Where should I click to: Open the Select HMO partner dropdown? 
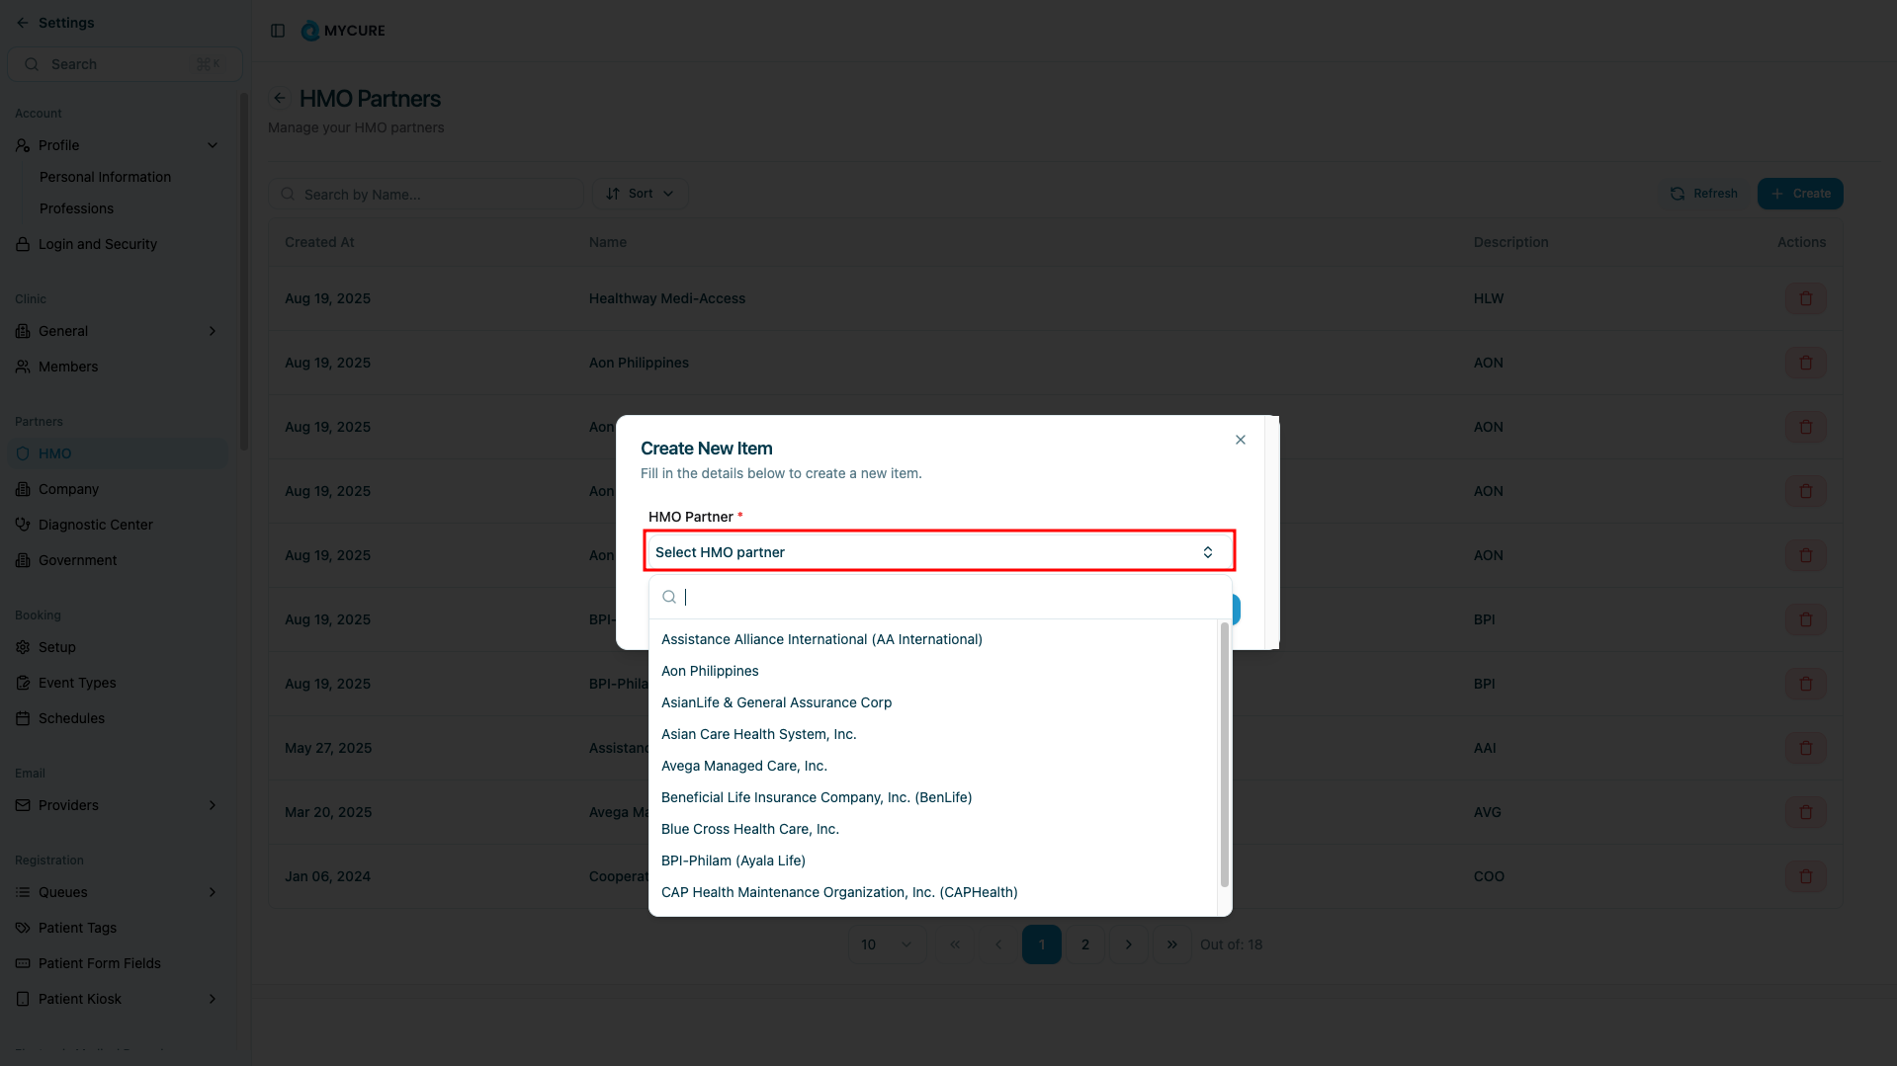tap(938, 551)
